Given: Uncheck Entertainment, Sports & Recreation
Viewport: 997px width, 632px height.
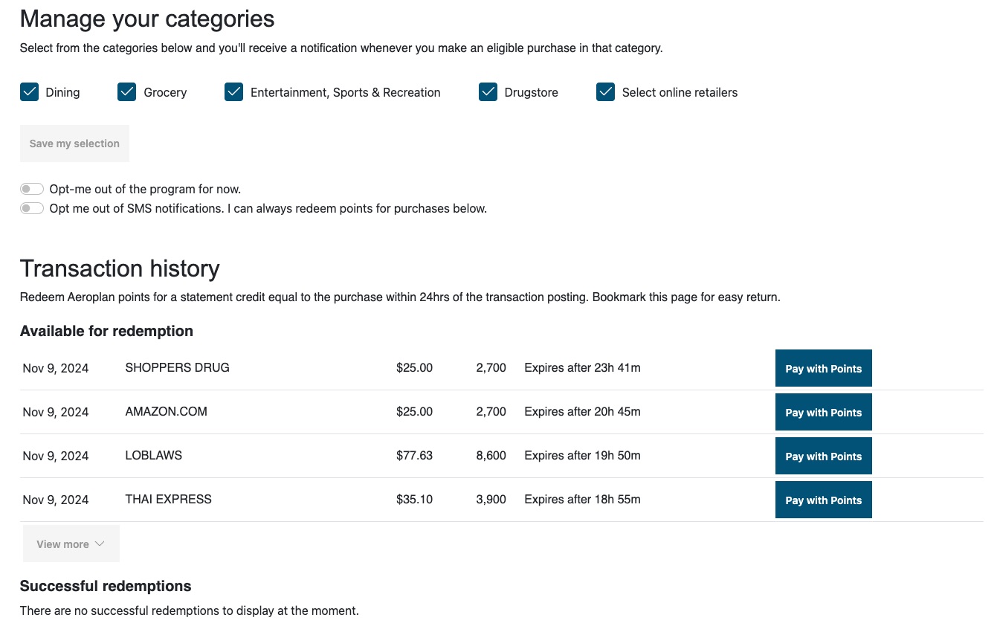Looking at the screenshot, I should pos(234,91).
